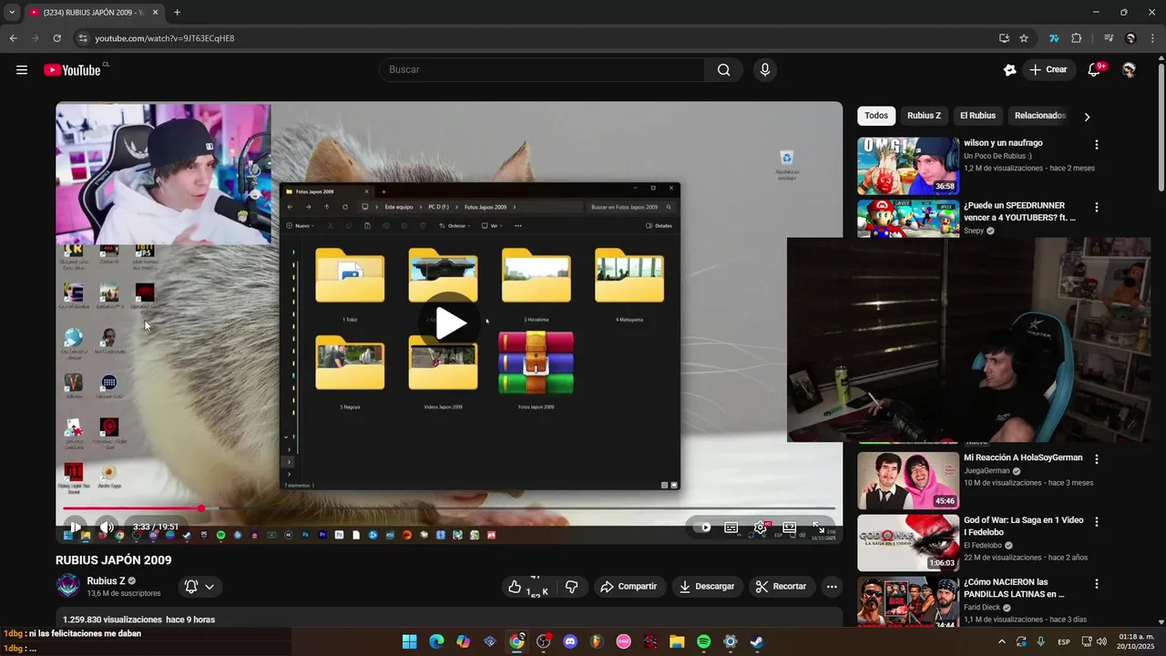Click the address bar URL

click(x=165, y=38)
